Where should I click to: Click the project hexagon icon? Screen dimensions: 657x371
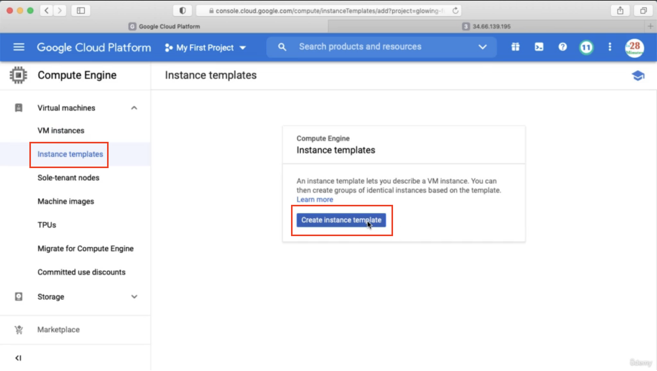coord(169,48)
